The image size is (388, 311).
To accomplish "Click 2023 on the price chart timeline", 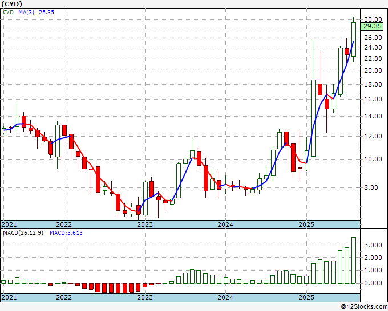I will pyautogui.click(x=145, y=224).
